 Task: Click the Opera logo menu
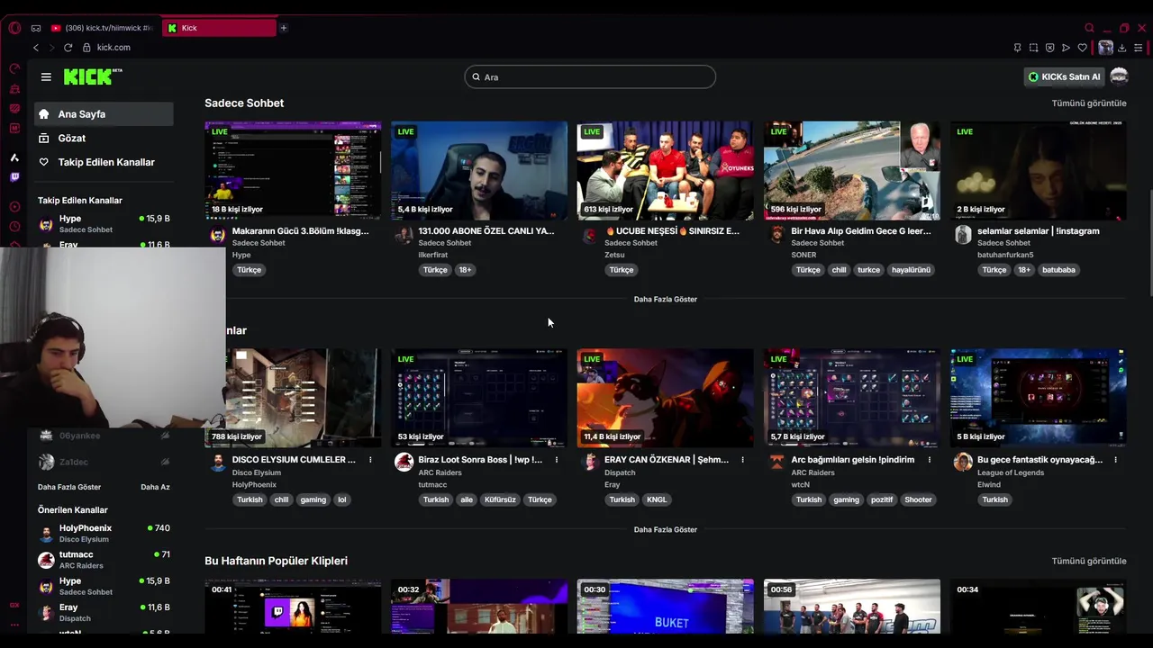(x=14, y=28)
